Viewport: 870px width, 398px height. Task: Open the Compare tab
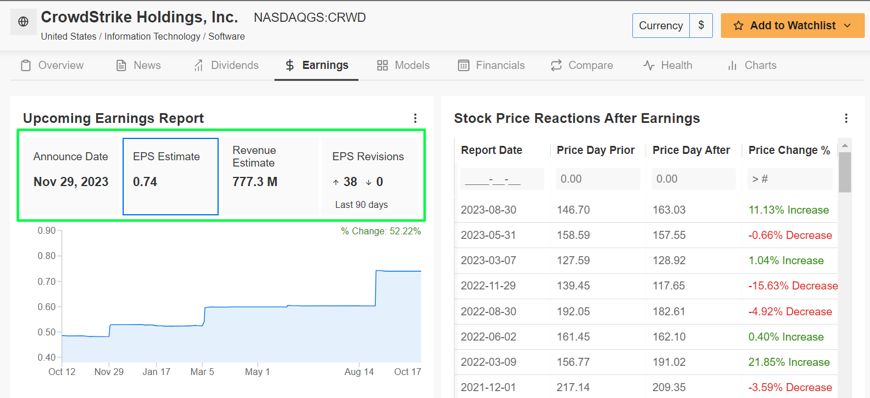(581, 65)
